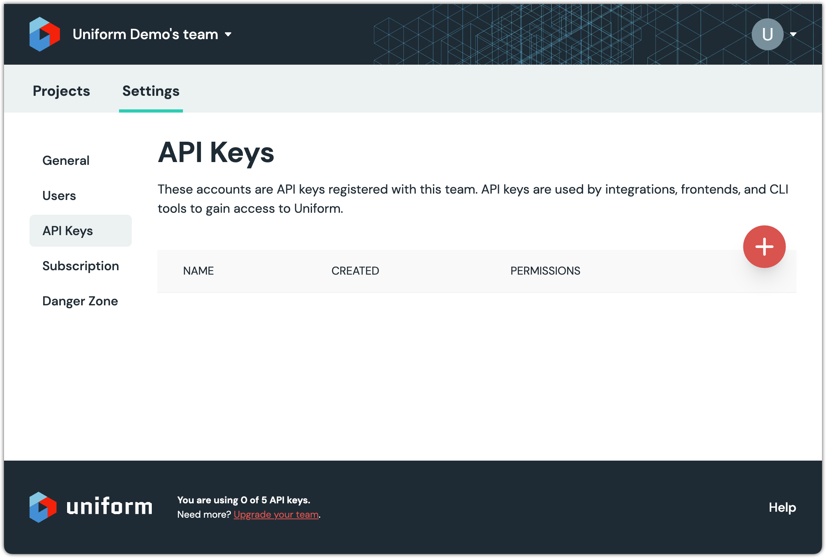Open Uniform Demo's team name selector
The image size is (826, 558).
145,34
